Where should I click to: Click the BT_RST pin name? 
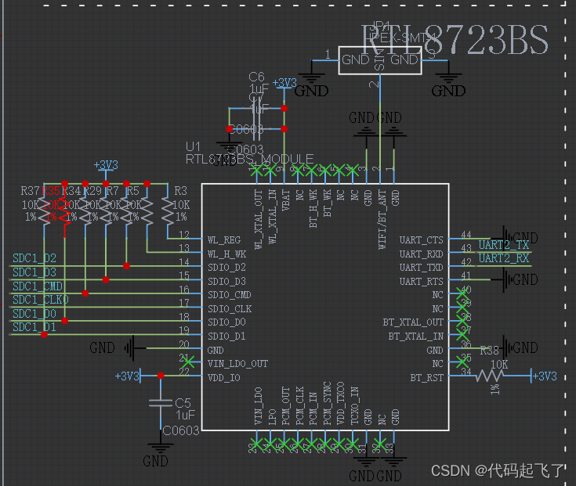point(427,378)
